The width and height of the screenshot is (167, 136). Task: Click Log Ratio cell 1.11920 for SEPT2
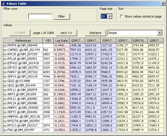(x=61, y=112)
